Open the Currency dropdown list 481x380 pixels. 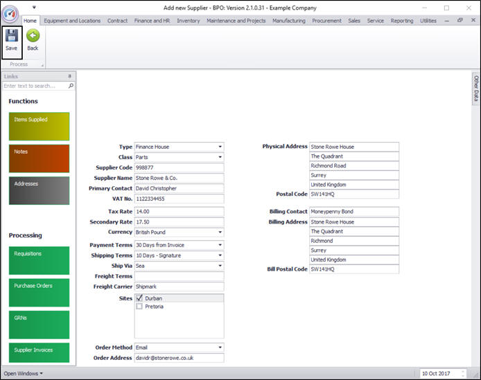coord(220,233)
